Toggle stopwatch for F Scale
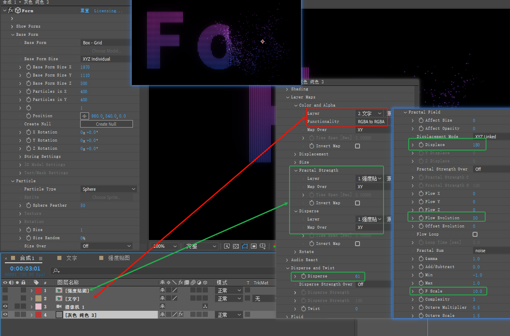Screen dimensions: 510x336 pyautogui.click(x=421, y=291)
